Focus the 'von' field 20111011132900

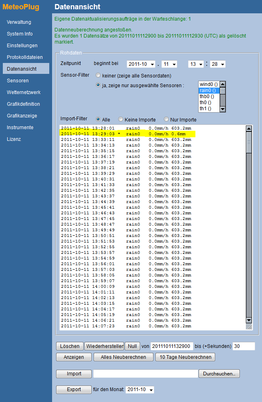pos(172,346)
